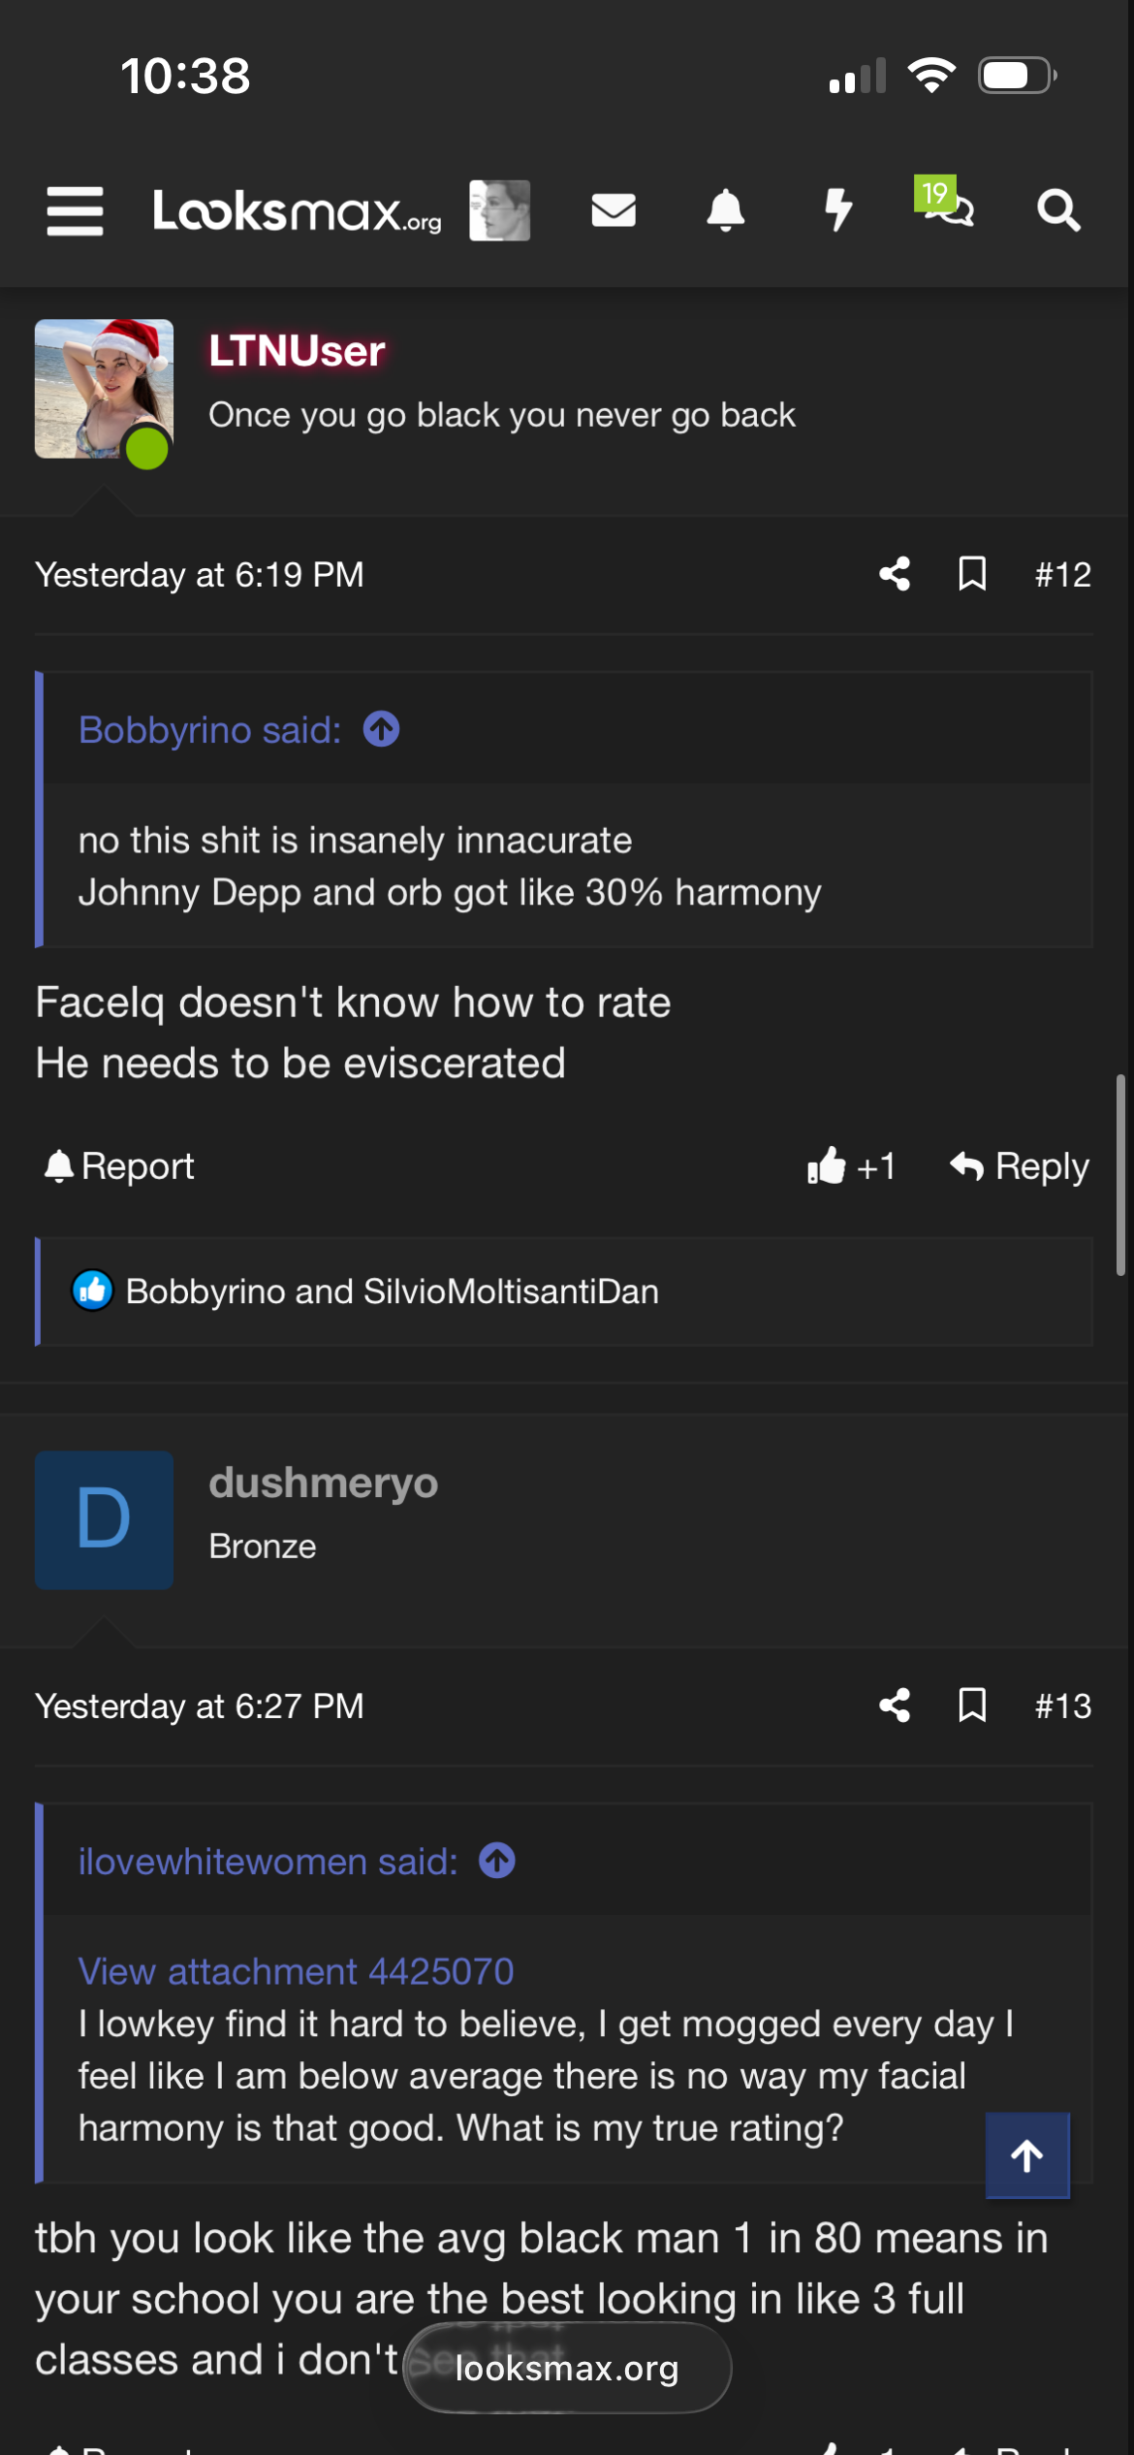Go to Looksmax.org home logo
Viewport: 1134px width, 2455px height.
(x=297, y=210)
